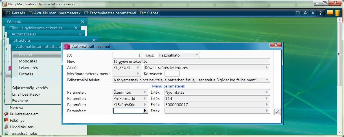The width and height of the screenshot is (344, 137).
Task: Close the Struktúra panel
Action: click(x=94, y=40)
